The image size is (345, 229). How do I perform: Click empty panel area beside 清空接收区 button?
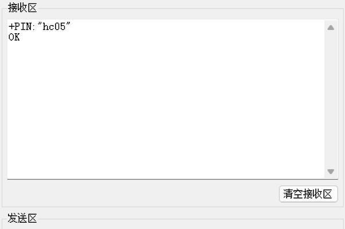point(141,194)
